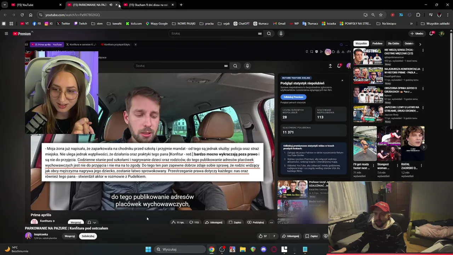This screenshot has width=453, height=255.
Task: Open the new tab plus button
Action: [181, 5]
